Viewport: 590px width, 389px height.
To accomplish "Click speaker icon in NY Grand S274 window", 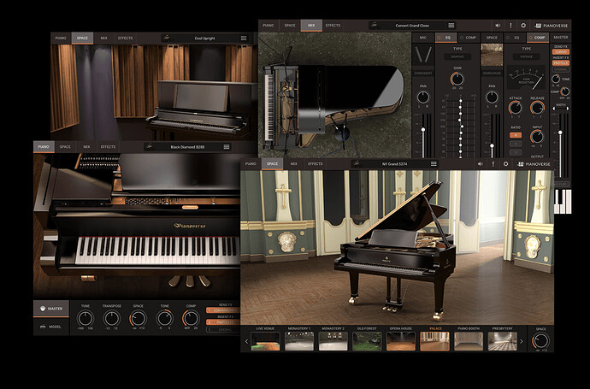I will (x=481, y=164).
